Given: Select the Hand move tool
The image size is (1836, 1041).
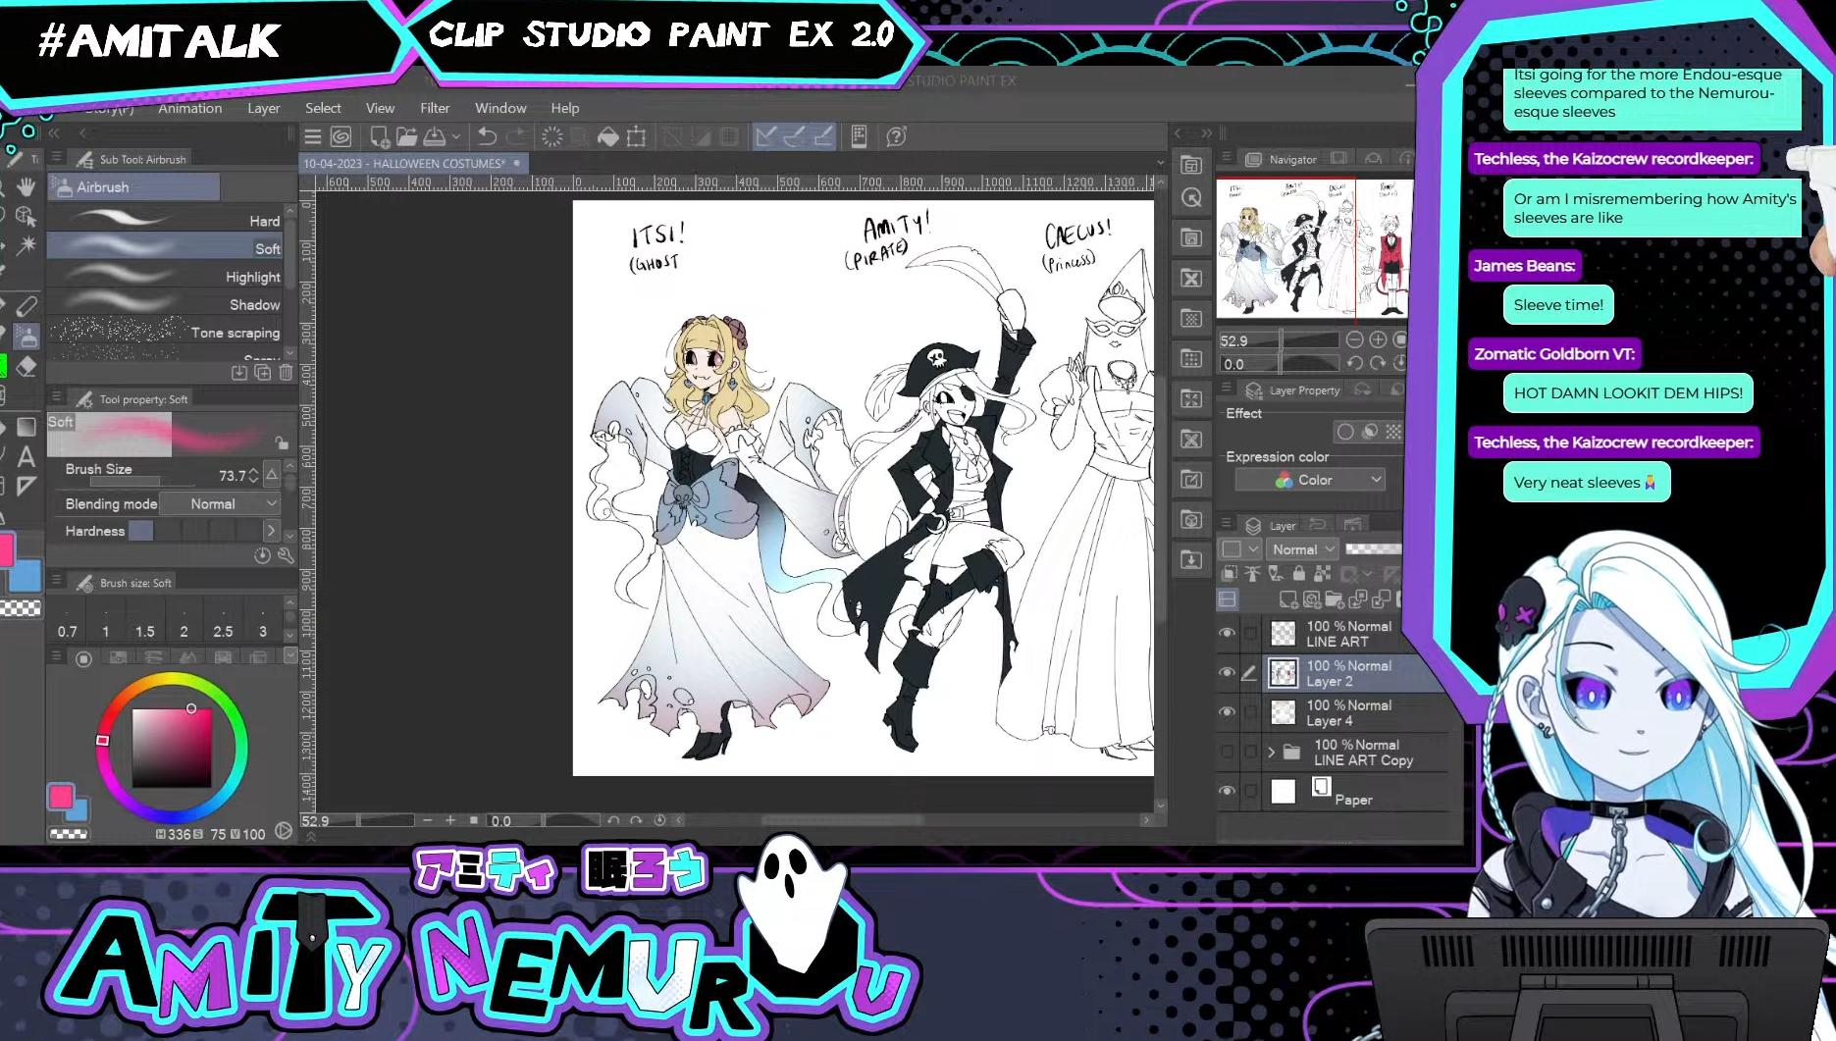Looking at the screenshot, I should [x=26, y=185].
